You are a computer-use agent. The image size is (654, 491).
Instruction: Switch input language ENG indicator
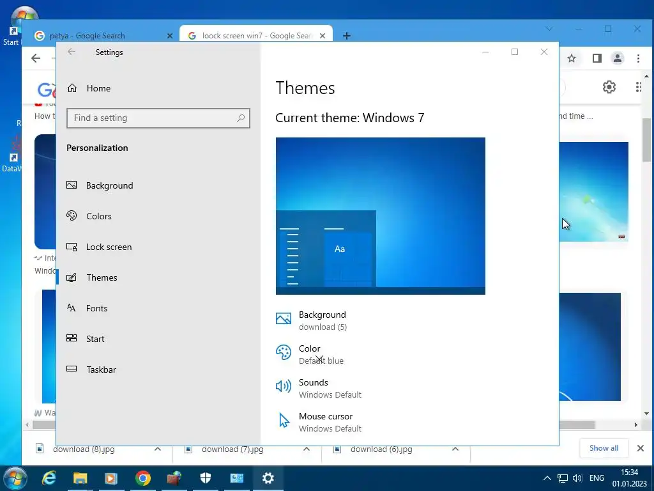pos(597,478)
